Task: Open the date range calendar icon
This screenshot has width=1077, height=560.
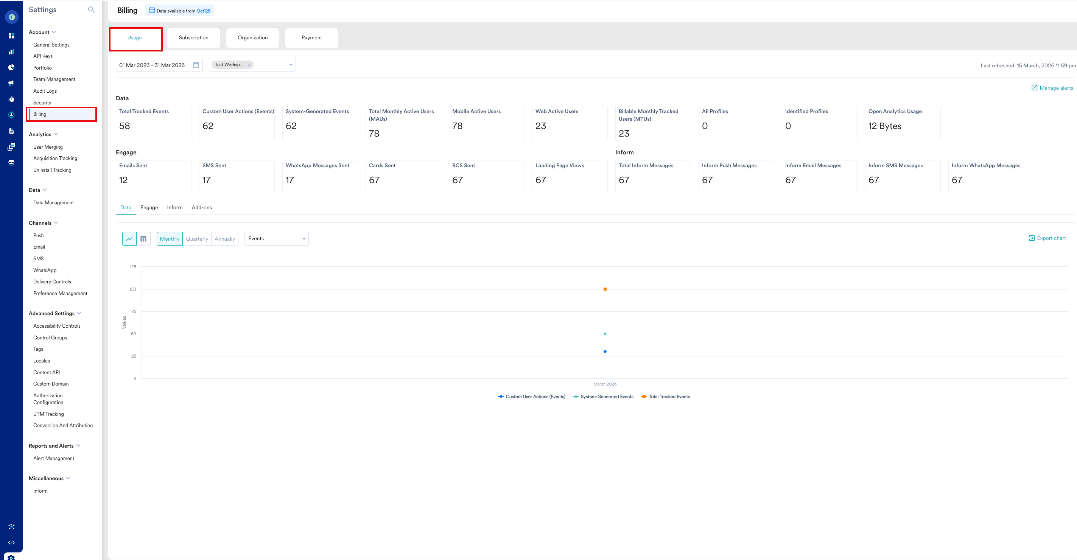Action: click(x=196, y=65)
